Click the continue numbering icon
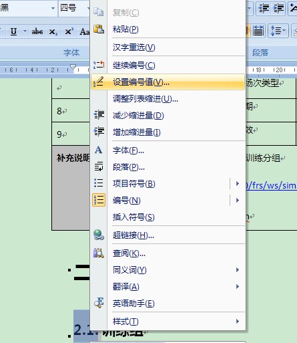Image resolution: width=297 pixels, height=343 pixels. (x=99, y=65)
